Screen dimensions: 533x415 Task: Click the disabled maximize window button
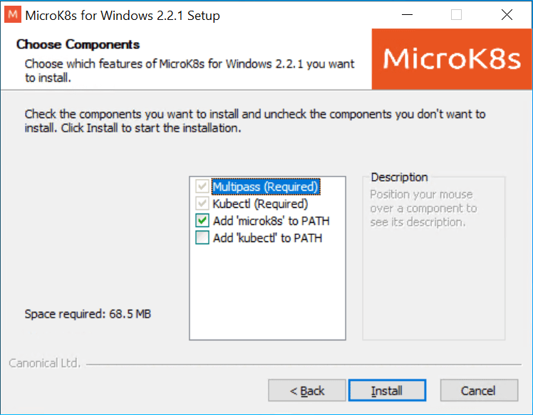tap(456, 15)
